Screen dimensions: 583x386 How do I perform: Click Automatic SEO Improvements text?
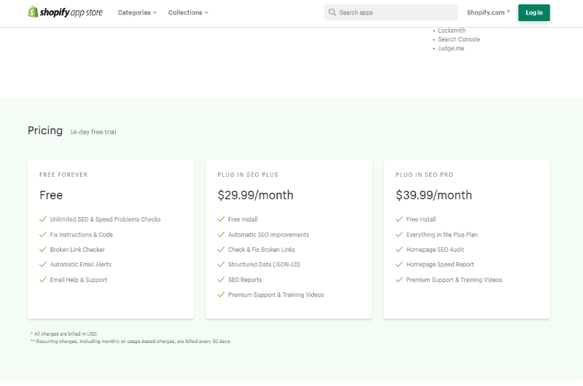(x=268, y=235)
